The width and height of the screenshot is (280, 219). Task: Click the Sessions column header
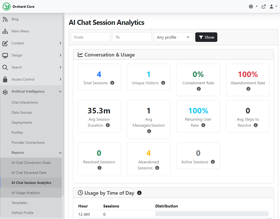tap(111, 206)
